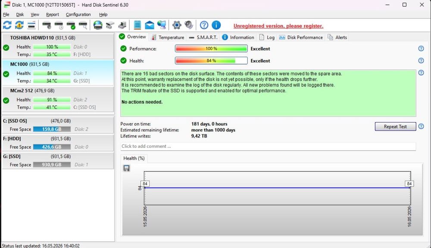The width and height of the screenshot is (431, 248).
Task: Click the disk icon with green check mark
Action: pos(71,25)
